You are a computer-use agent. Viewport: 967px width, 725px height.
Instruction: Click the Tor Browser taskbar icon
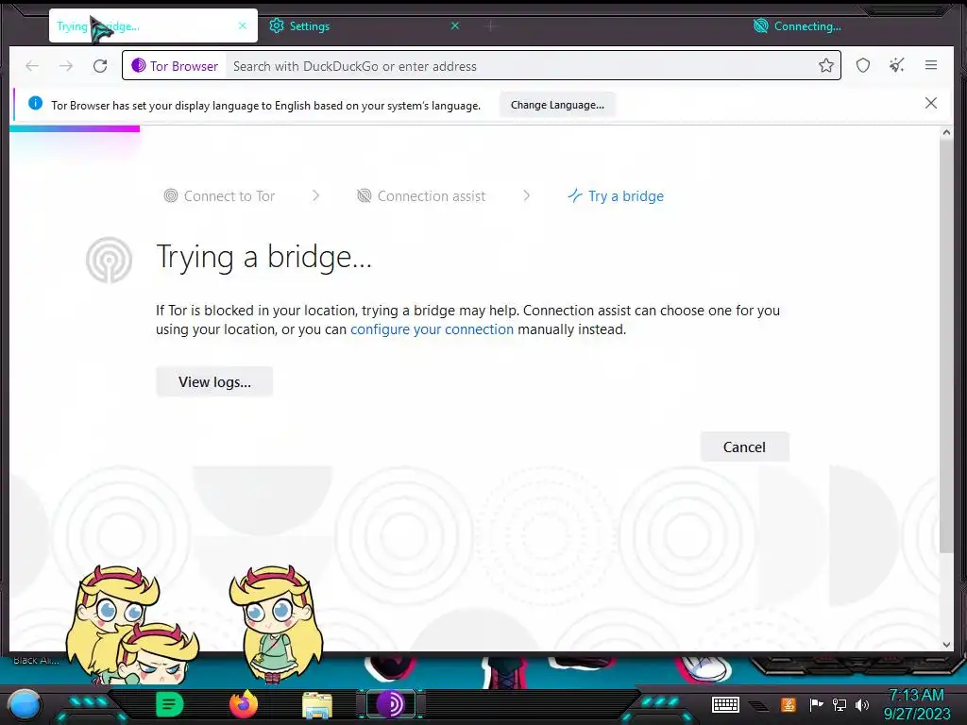(391, 704)
